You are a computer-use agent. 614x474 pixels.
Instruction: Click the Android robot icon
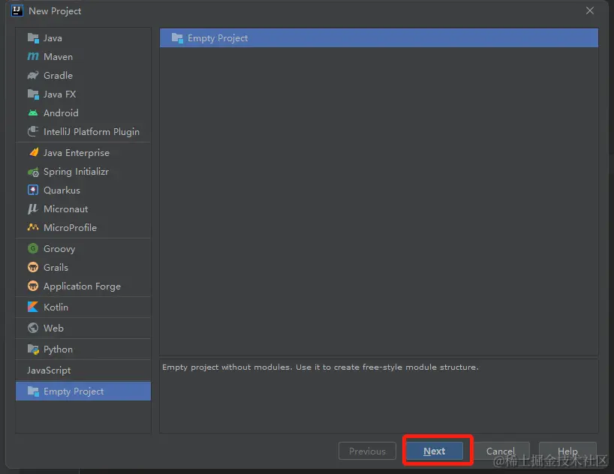pyautogui.click(x=33, y=113)
